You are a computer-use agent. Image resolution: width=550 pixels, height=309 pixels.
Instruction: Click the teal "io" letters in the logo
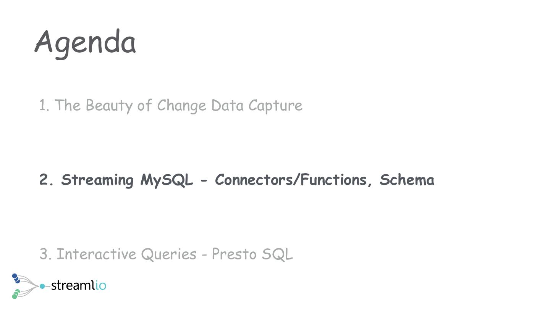(101, 286)
